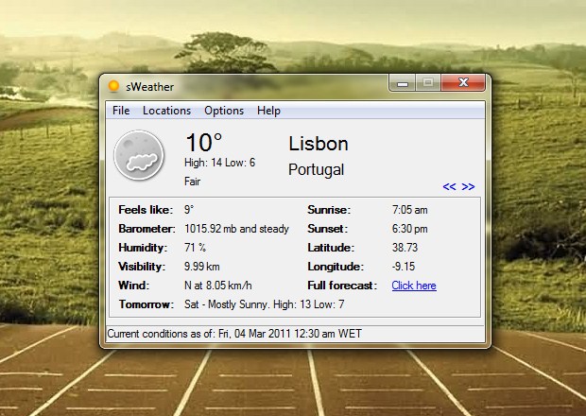
Task: Click the 'Latitude:' label
Action: pos(331,248)
